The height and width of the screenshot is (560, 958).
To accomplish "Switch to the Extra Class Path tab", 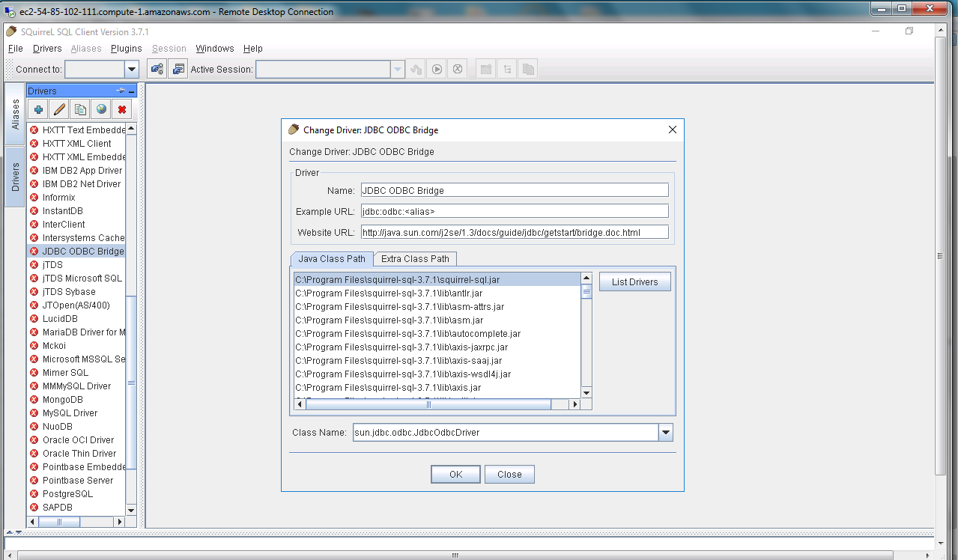I will [415, 259].
